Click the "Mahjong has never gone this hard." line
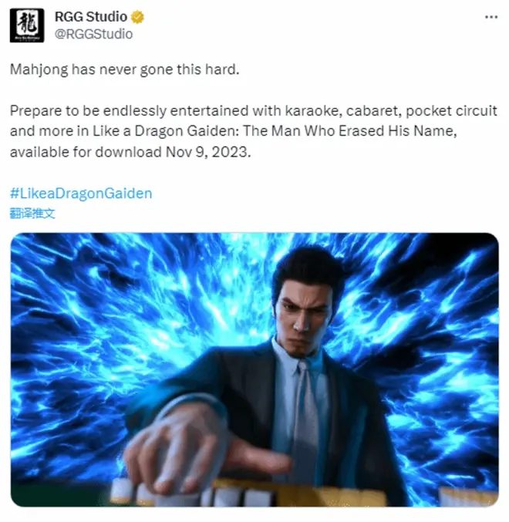Screen dimensions: 509x522 [x=124, y=69]
